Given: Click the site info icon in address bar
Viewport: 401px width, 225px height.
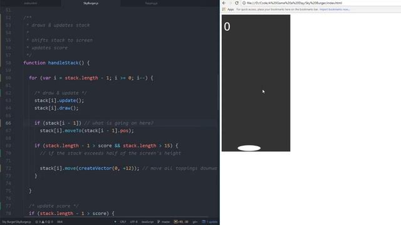Looking at the screenshot, I should (244, 3).
